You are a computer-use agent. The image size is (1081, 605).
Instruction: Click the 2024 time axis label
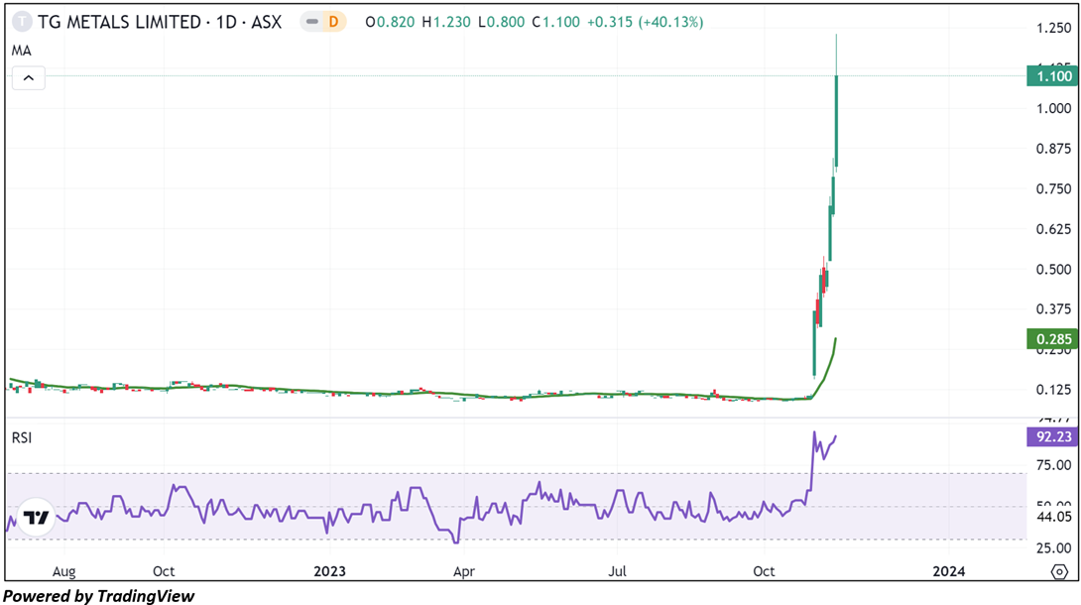(949, 572)
